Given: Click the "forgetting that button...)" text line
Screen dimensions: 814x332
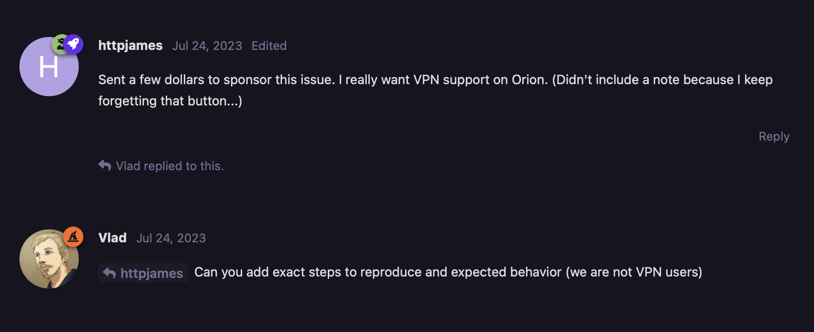Looking at the screenshot, I should pos(170,101).
